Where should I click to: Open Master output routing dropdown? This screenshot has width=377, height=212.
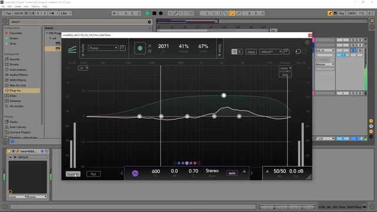325,64
